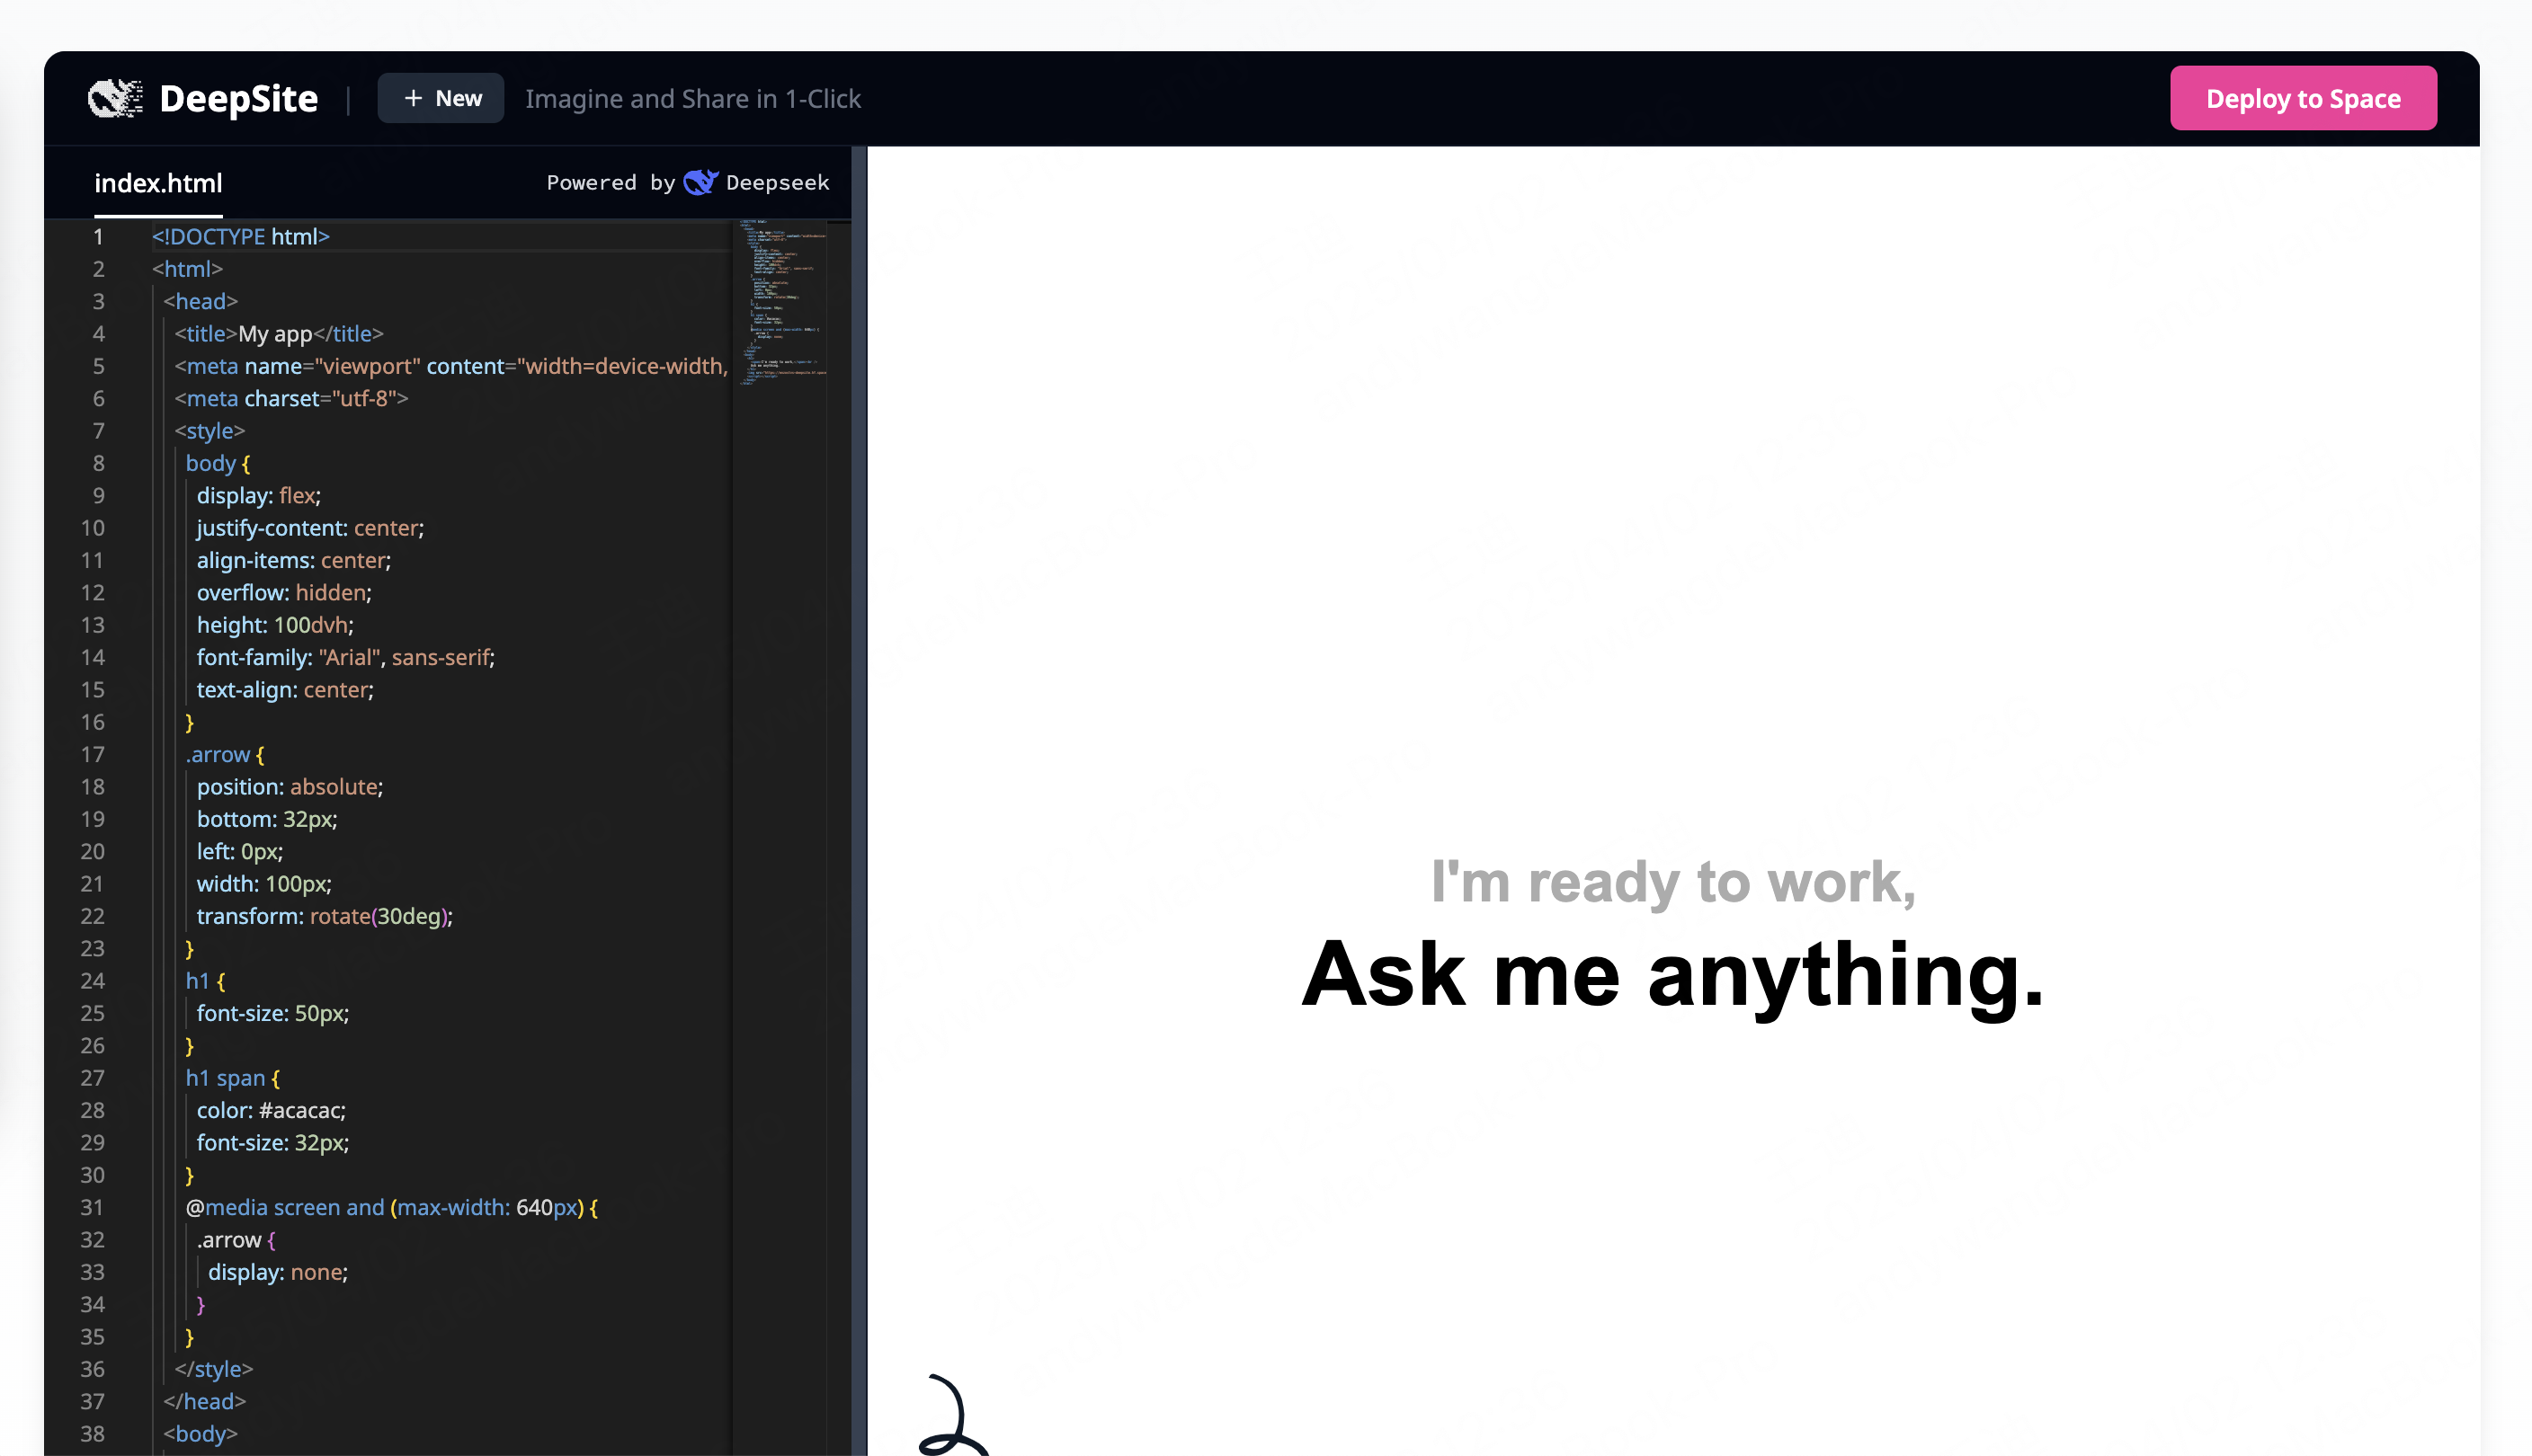Click line number 17 in gutter

(92, 754)
